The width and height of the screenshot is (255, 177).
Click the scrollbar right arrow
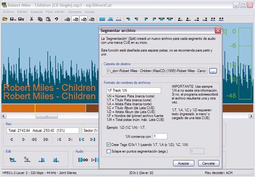point(251,116)
